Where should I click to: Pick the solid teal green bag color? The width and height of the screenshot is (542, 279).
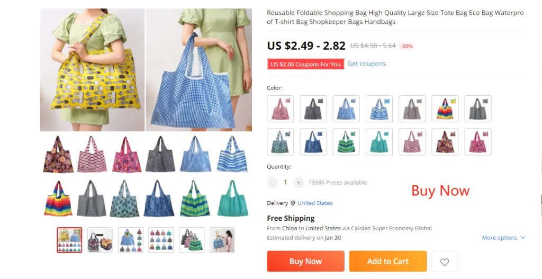point(379,142)
